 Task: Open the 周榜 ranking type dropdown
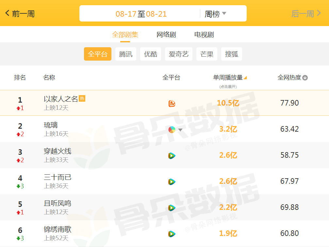pos(215,14)
